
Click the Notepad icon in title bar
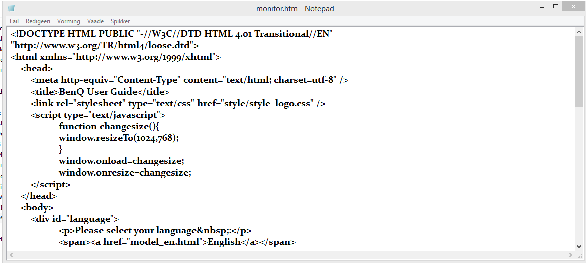(x=11, y=8)
